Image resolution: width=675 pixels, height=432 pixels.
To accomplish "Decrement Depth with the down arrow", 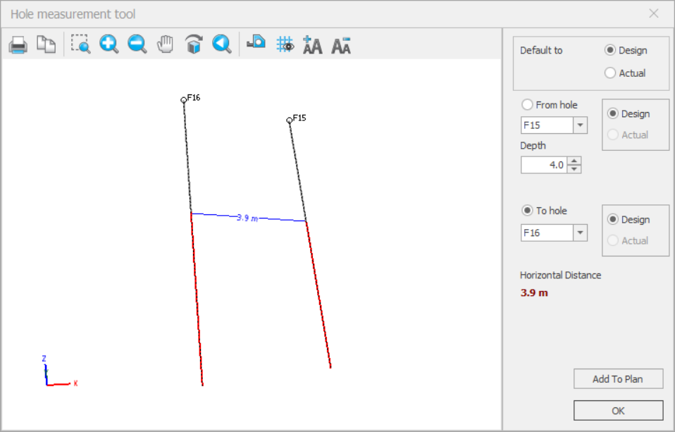I will click(x=574, y=169).
